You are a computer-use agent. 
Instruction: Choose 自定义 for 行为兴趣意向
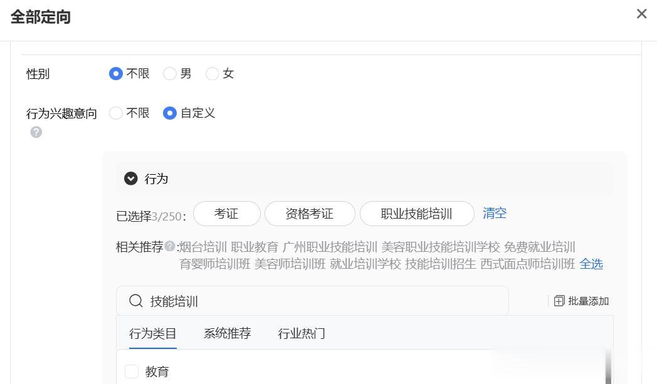pos(170,113)
